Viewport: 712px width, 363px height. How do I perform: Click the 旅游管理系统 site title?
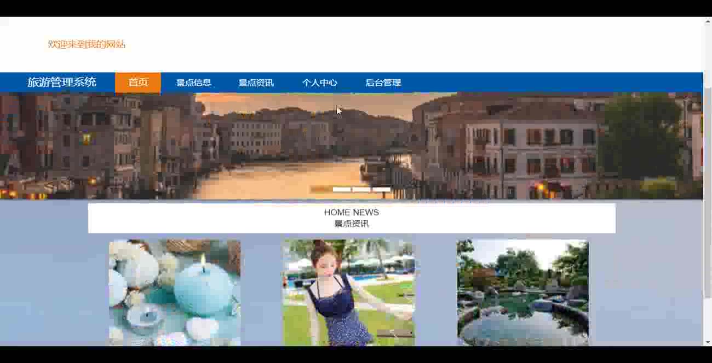tap(62, 83)
